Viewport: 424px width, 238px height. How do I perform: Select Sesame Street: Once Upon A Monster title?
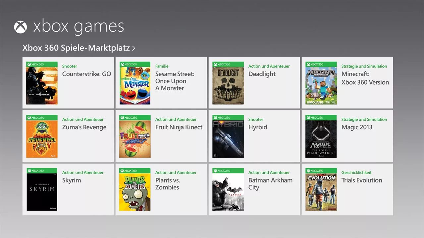(x=175, y=81)
